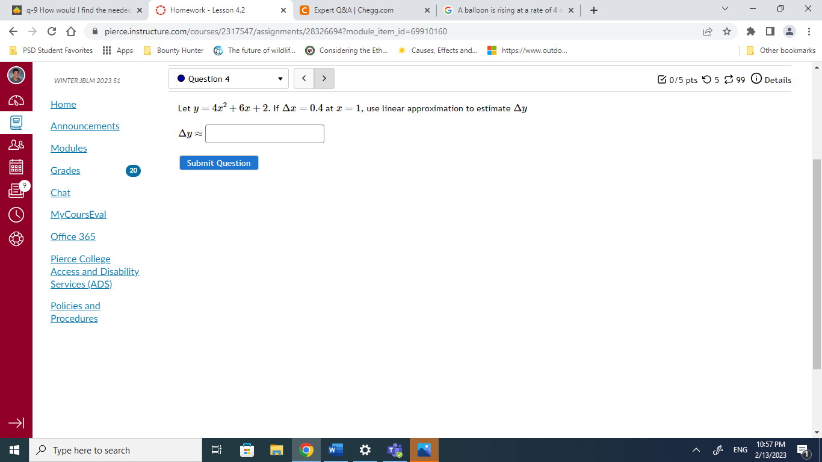Open the 'The future of wildlif...' bookmark
Screen dimensions: 822x462
[x=255, y=51]
